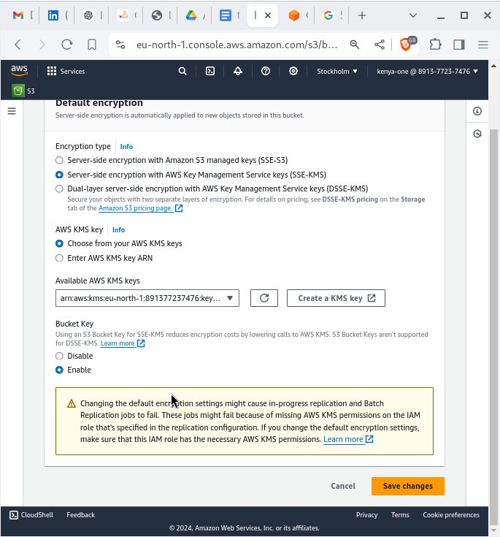Open Bucket Key Learn more link
500x537 pixels.
click(x=123, y=343)
